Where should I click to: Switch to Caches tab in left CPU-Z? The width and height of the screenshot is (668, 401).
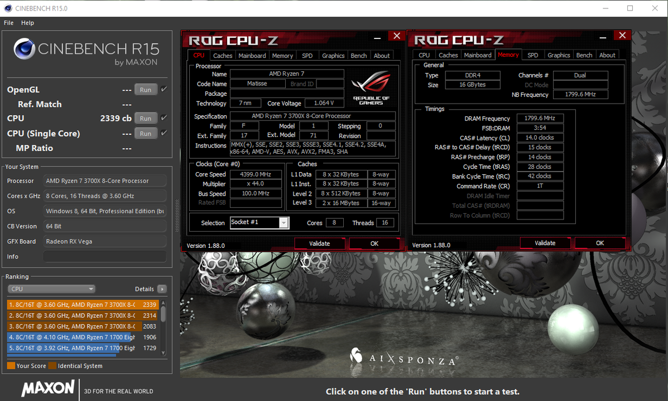[222, 56]
